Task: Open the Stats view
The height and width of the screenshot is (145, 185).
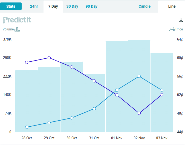Action: [11, 6]
